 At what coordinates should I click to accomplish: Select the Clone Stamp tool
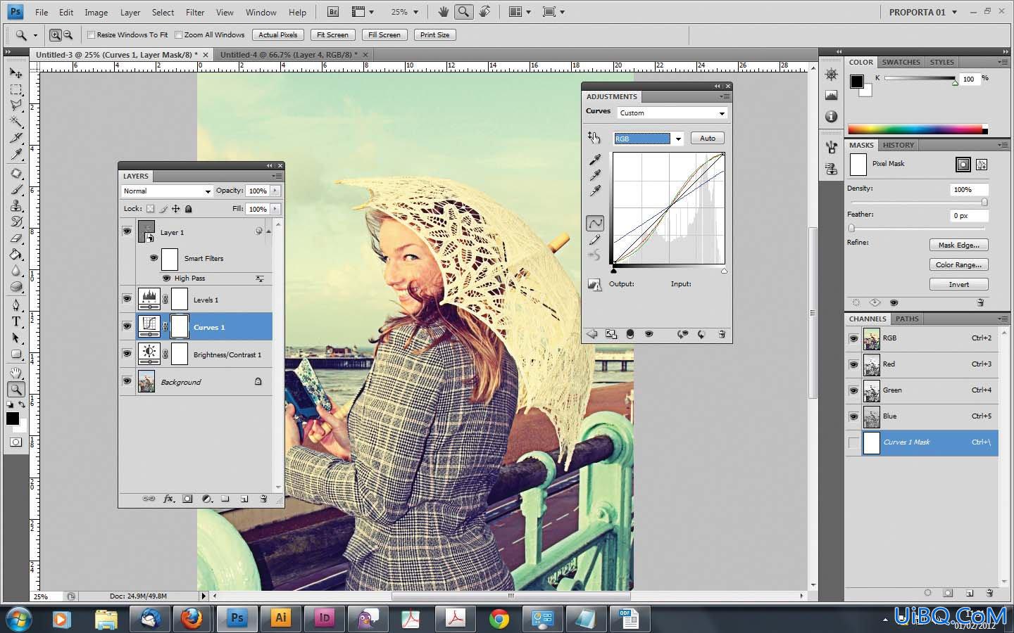pyautogui.click(x=15, y=205)
